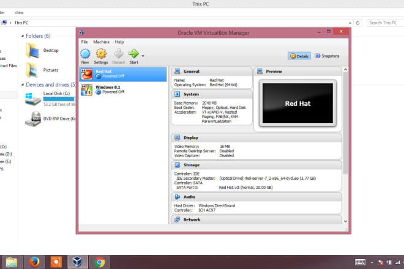This screenshot has width=404, height=269.
Task: Collapse the Folders group in This PC
Action: (x=23, y=36)
